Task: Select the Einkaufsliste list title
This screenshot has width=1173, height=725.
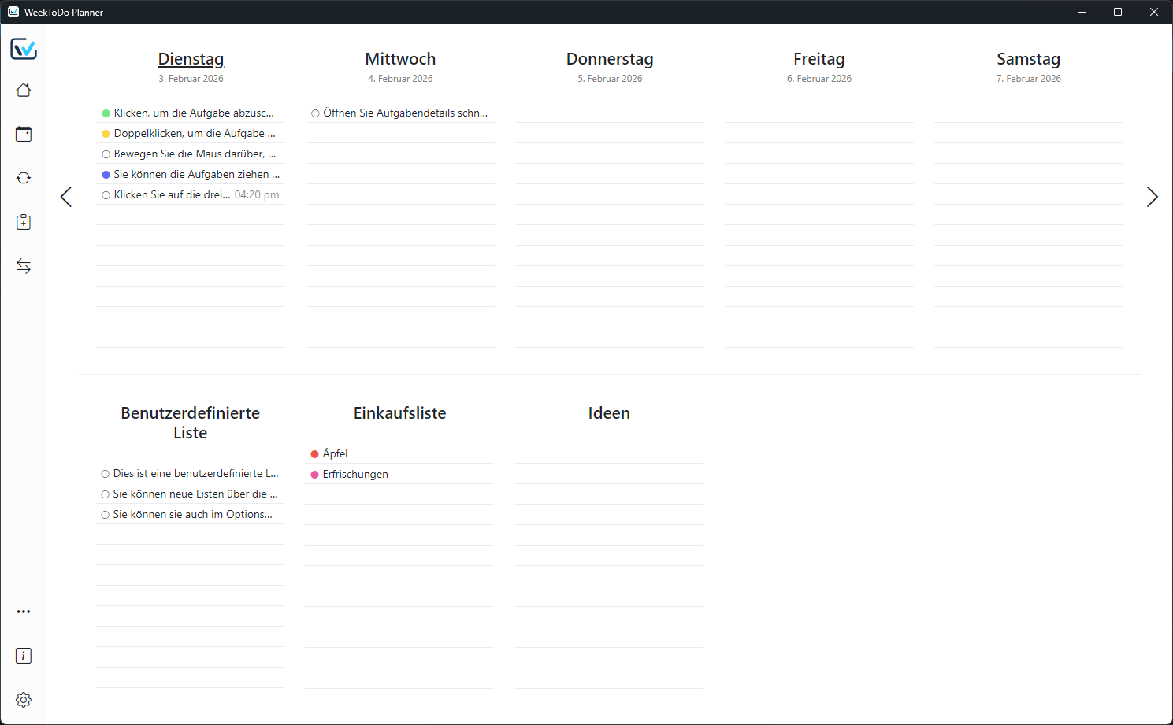Action: (x=399, y=413)
